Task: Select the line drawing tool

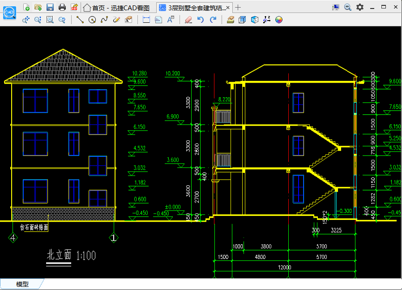Action: click(80, 20)
